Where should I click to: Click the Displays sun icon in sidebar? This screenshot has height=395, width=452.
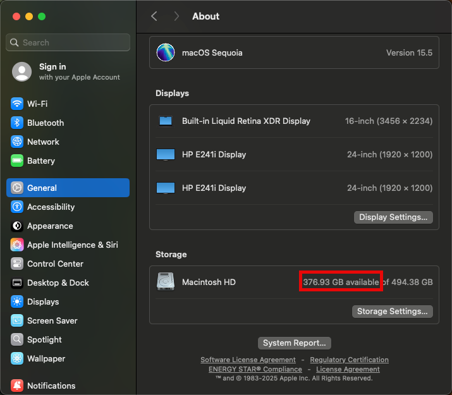click(x=17, y=301)
